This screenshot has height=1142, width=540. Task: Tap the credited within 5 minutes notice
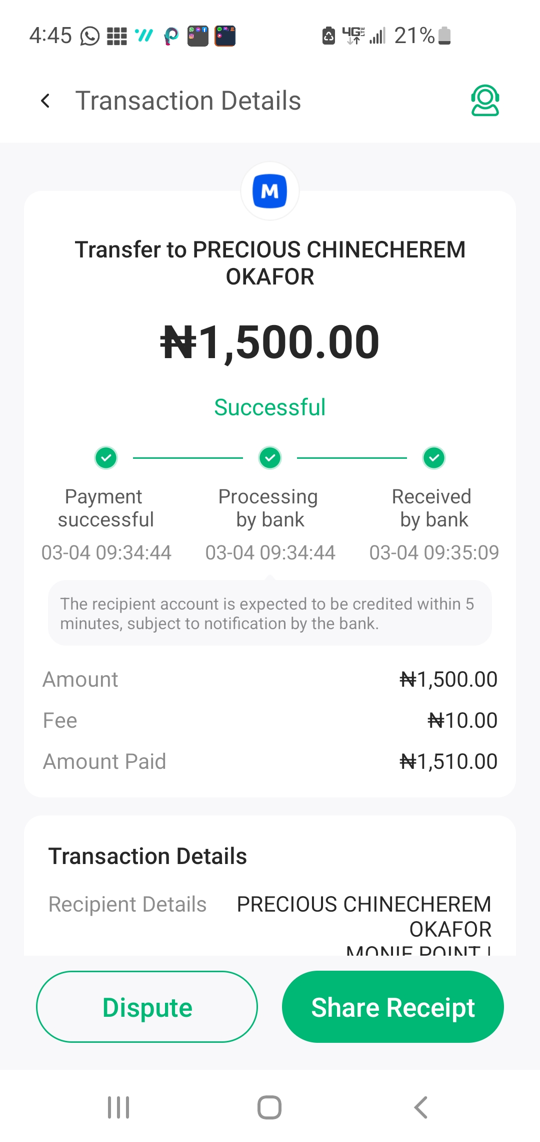[270, 613]
